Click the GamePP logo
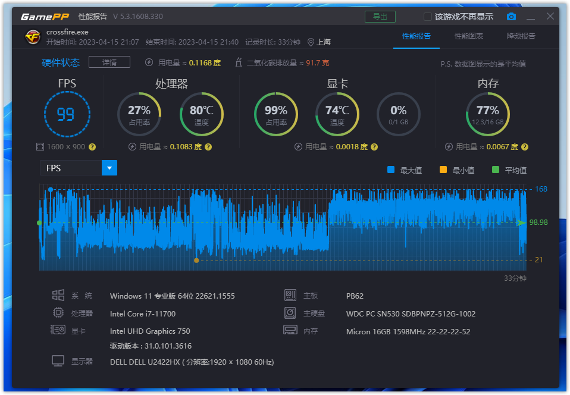Viewport: 570px width, 395px height. pyautogui.click(x=45, y=17)
